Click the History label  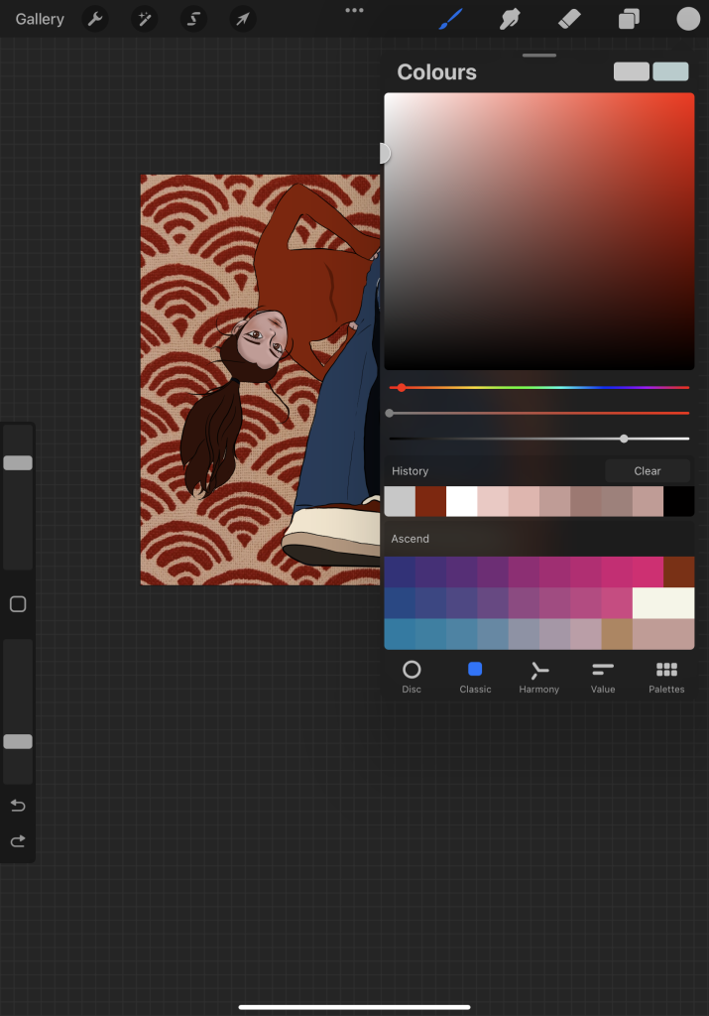pyautogui.click(x=410, y=471)
